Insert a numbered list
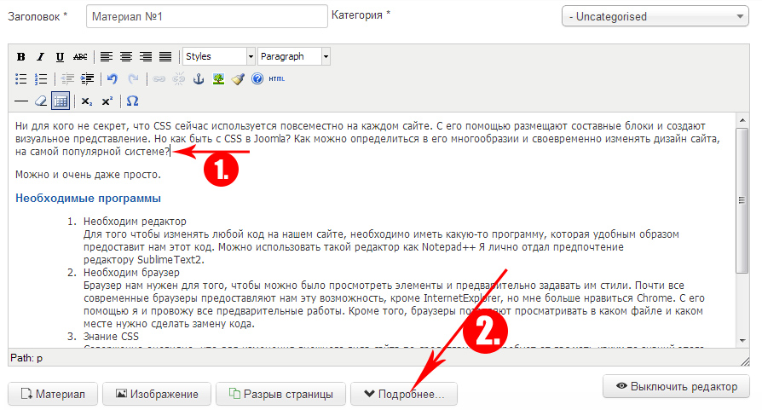Screen dimensions: 762x410 click(x=40, y=79)
